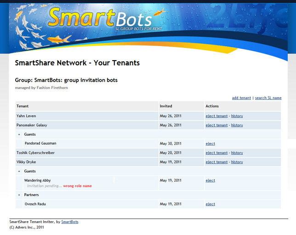View history for Panomaker Galaxy
The width and height of the screenshot is (296, 235).
pyautogui.click(x=237, y=125)
